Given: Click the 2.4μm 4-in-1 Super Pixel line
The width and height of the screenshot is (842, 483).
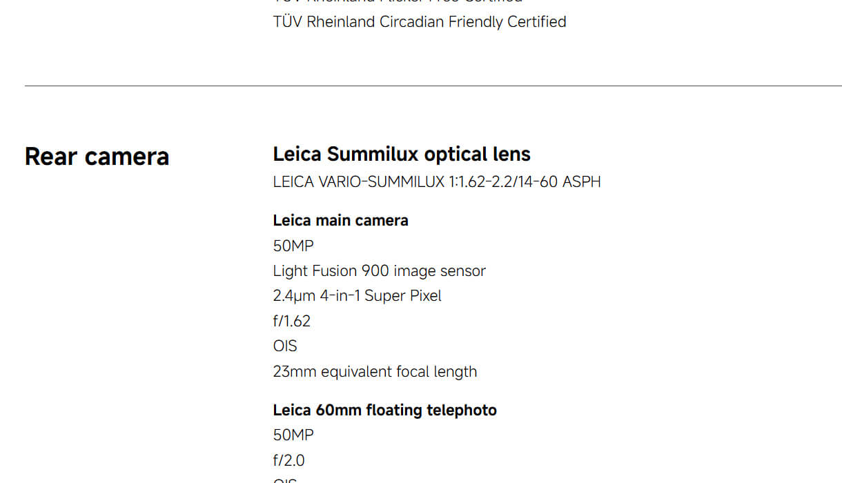Looking at the screenshot, I should pyautogui.click(x=357, y=296).
